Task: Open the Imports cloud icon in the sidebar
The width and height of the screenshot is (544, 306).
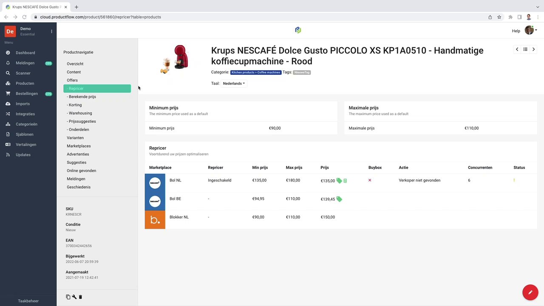Action: point(8,104)
